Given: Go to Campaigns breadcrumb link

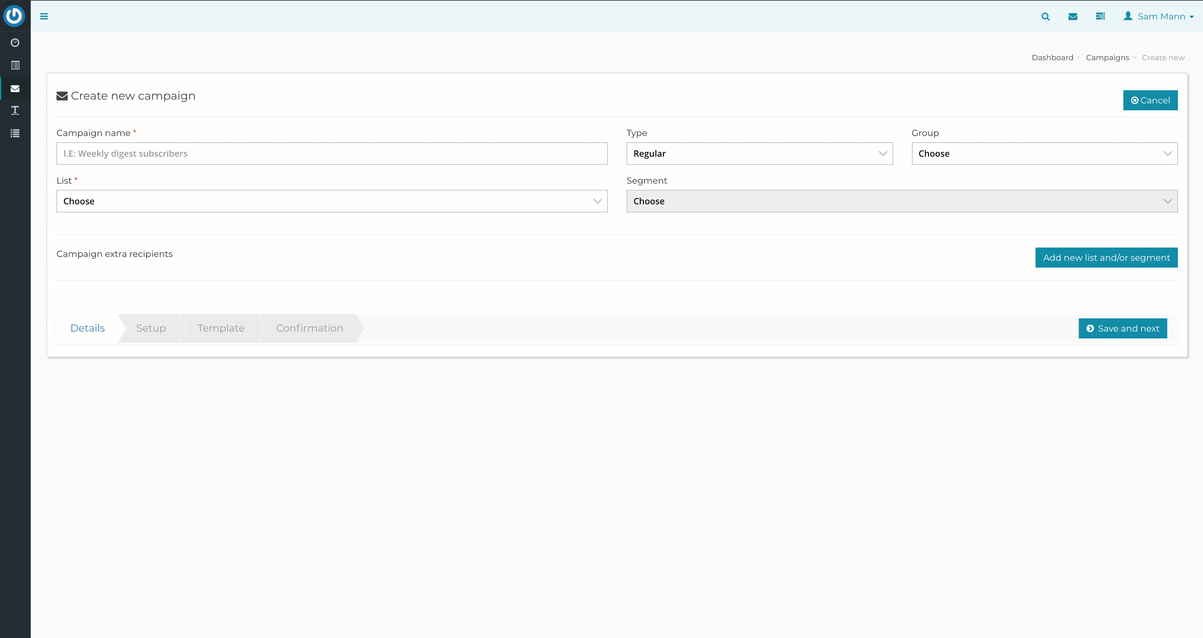Looking at the screenshot, I should (x=1107, y=57).
